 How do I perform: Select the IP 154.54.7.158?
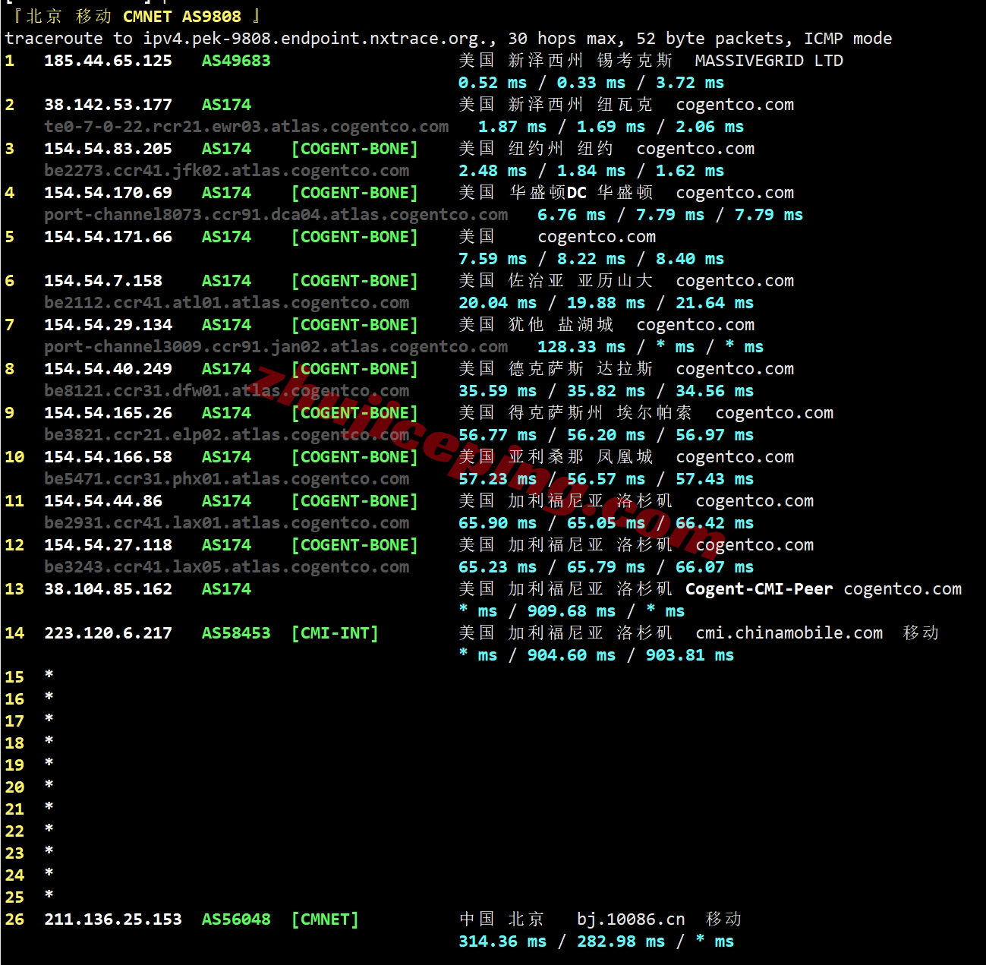103,281
